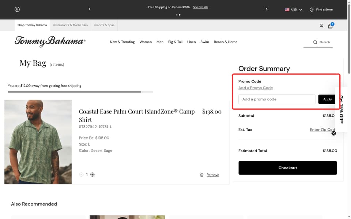The image size is (351, 219).
Task: Focus the promo code input field
Action: pos(277,99)
